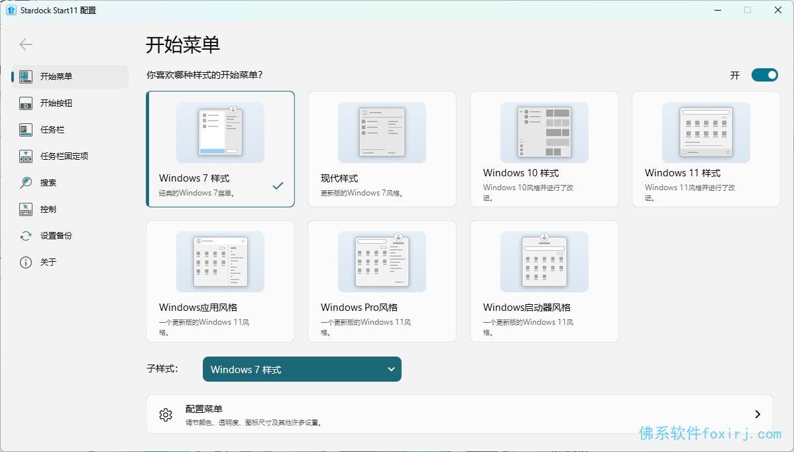This screenshot has width=794, height=452.
Task: Click the Windows 10风格并进行了改进 description
Action: (528, 192)
